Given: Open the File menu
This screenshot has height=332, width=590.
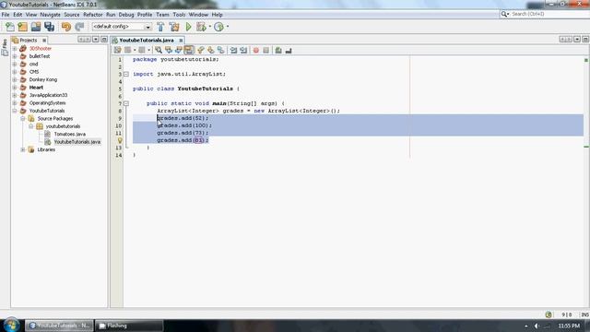Looking at the screenshot, I should [x=6, y=15].
